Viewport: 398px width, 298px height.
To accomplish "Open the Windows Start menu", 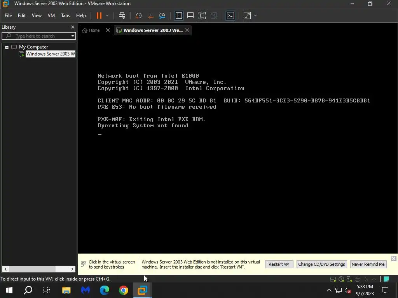I will point(9,290).
